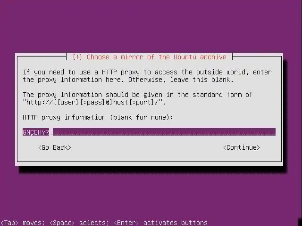This screenshot has width=302, height=226.
Task: Click the word archive in the dialog title
Action: (213, 57)
